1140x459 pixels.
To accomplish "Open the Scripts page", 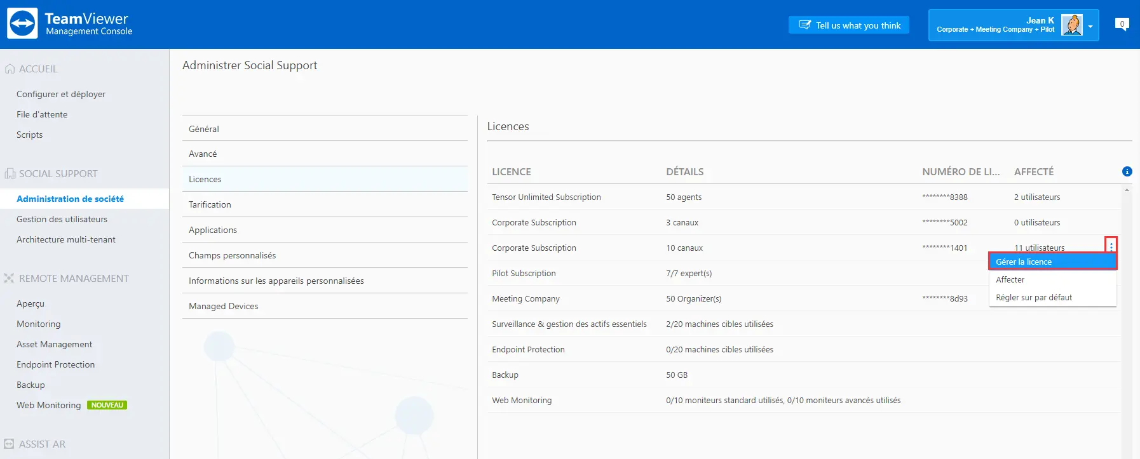I will click(30, 135).
